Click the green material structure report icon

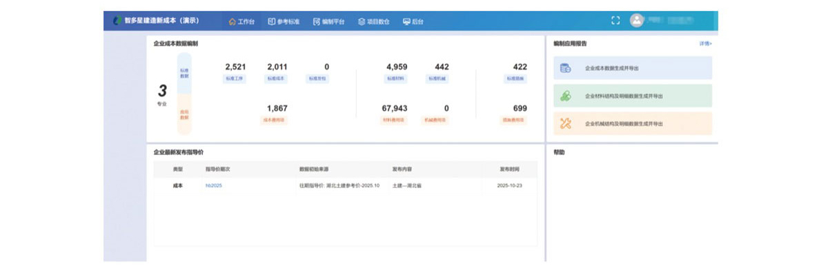pos(566,96)
